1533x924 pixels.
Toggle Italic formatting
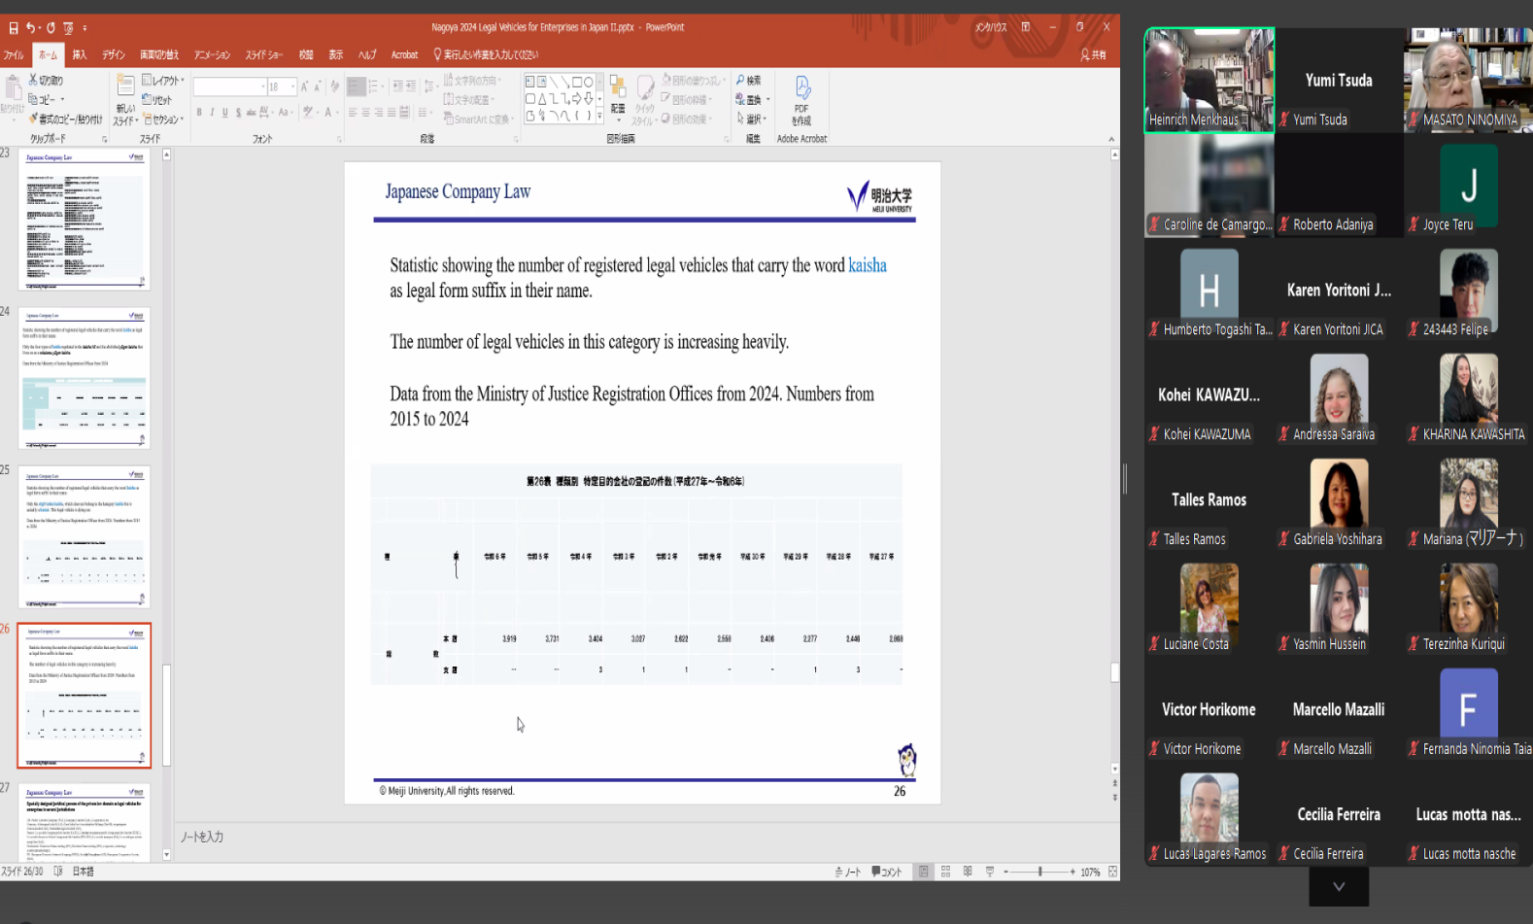tap(212, 113)
